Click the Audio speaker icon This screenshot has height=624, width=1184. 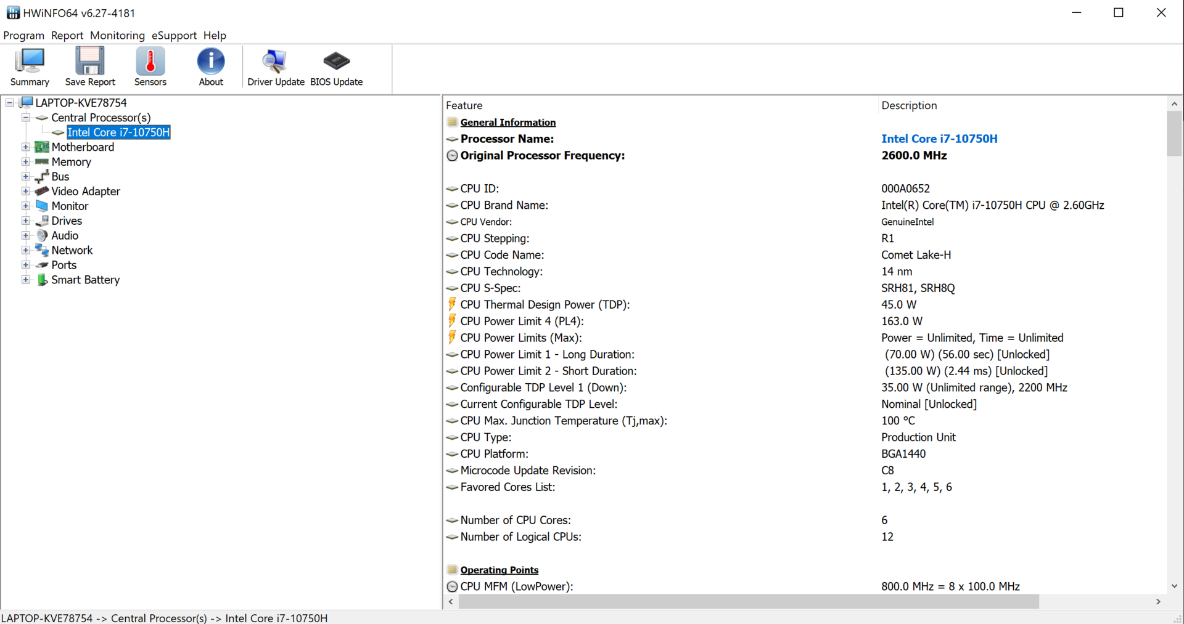(42, 235)
